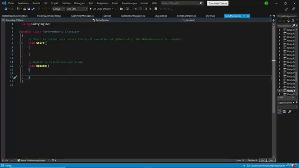Click line number 17 in the editor
Screen dimensions: 299x168
(x=12, y=85)
